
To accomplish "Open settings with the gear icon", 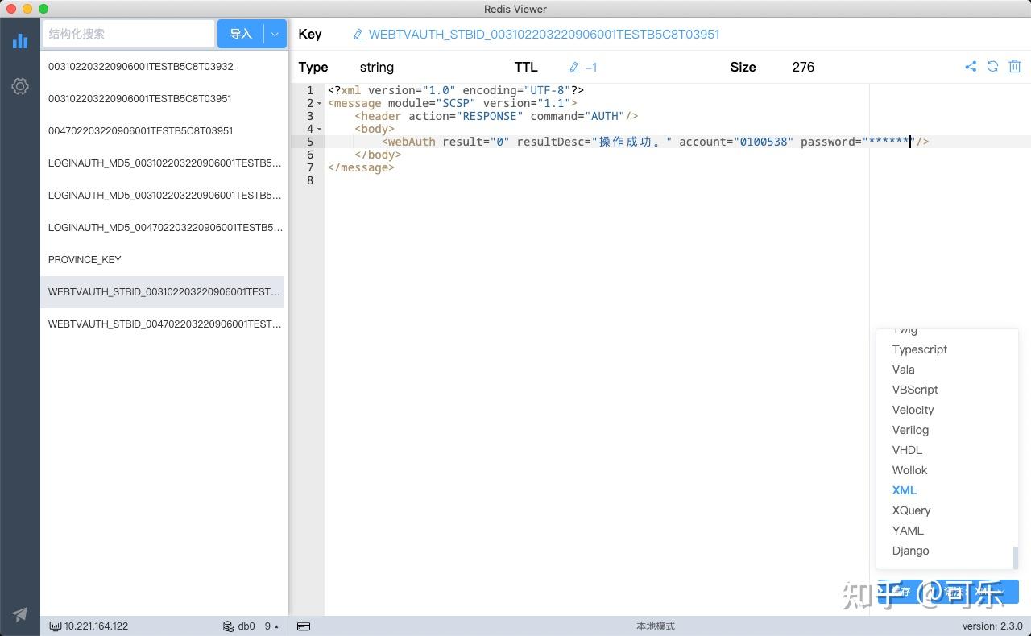I will tap(19, 86).
